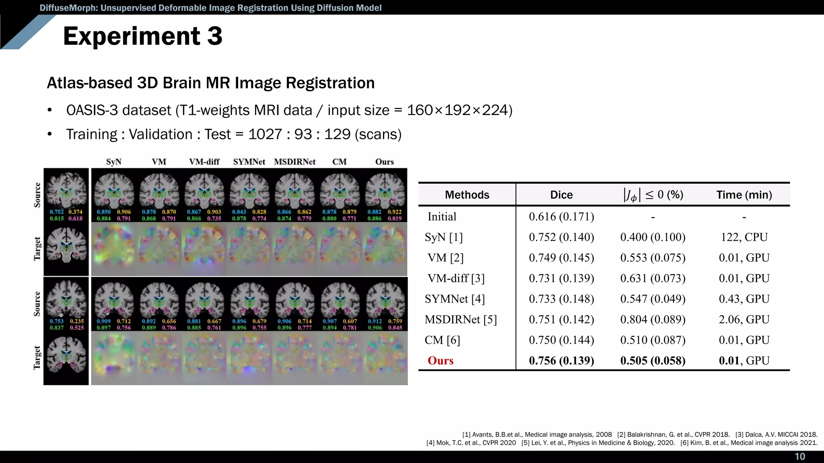The height and width of the screenshot is (463, 824).
Task: Click the Ours column header above images
Action: tap(384, 162)
